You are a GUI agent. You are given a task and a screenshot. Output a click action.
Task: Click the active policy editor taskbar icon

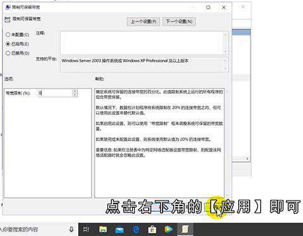185,230
